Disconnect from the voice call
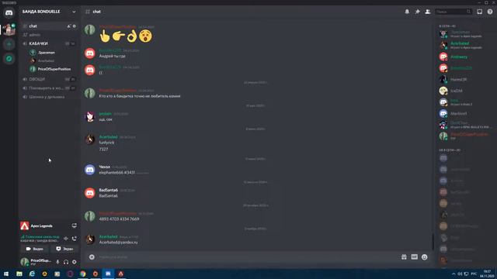This screenshot has width=497, height=279. 75,239
